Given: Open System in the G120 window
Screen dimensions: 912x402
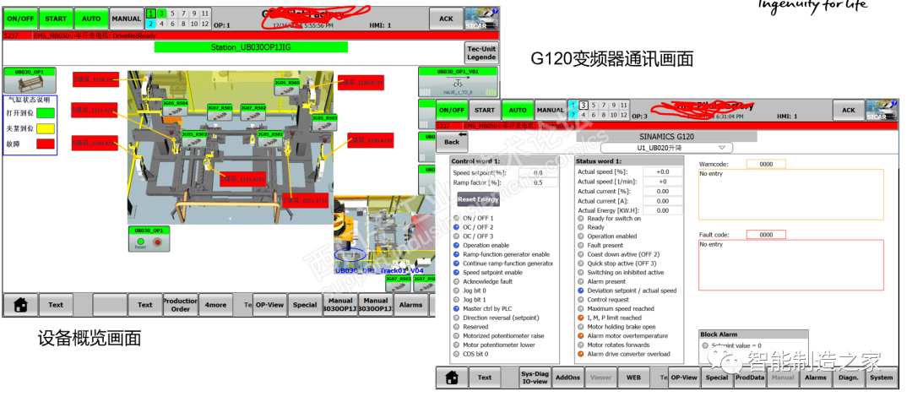Looking at the screenshot, I should [x=881, y=378].
